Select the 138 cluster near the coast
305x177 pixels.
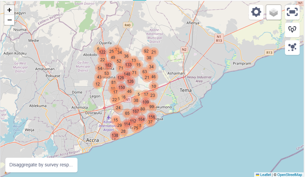tap(115, 135)
